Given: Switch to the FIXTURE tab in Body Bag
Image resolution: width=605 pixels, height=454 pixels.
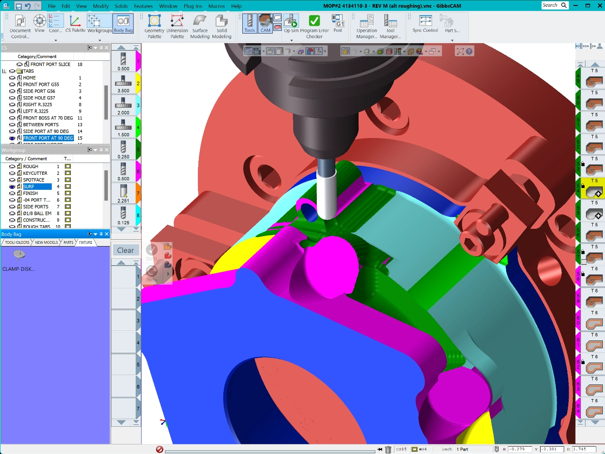Looking at the screenshot, I should pyautogui.click(x=85, y=242).
